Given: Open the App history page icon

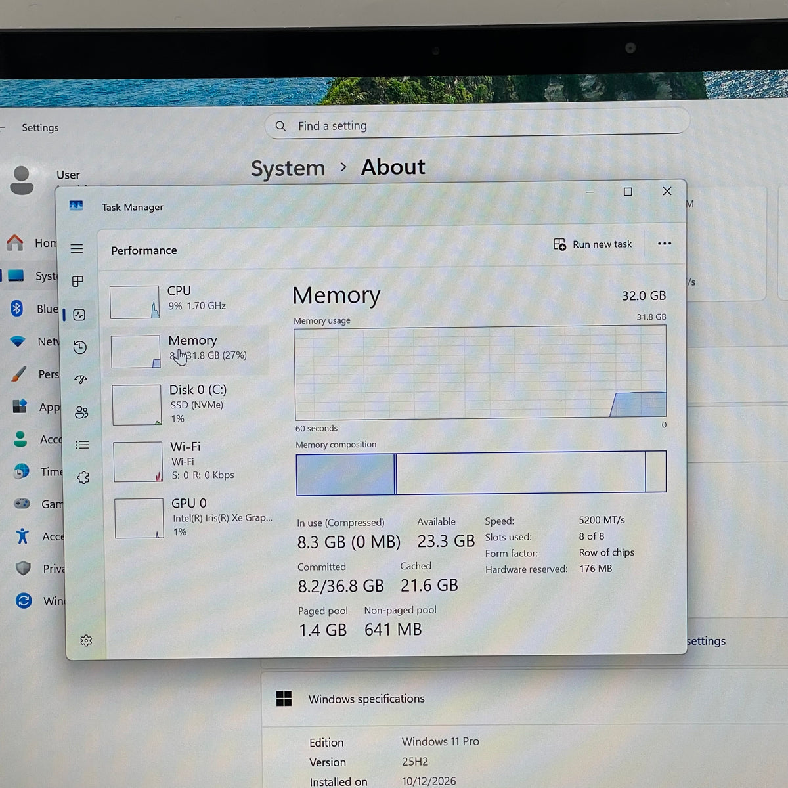Looking at the screenshot, I should tap(80, 347).
